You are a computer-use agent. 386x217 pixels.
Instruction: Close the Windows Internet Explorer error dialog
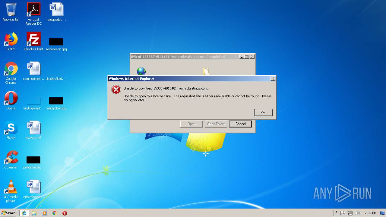pyautogui.click(x=273, y=79)
